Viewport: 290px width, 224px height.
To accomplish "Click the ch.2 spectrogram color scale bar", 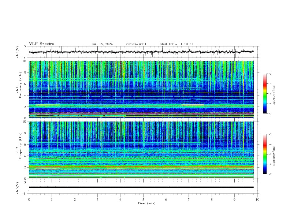I will (265, 154).
